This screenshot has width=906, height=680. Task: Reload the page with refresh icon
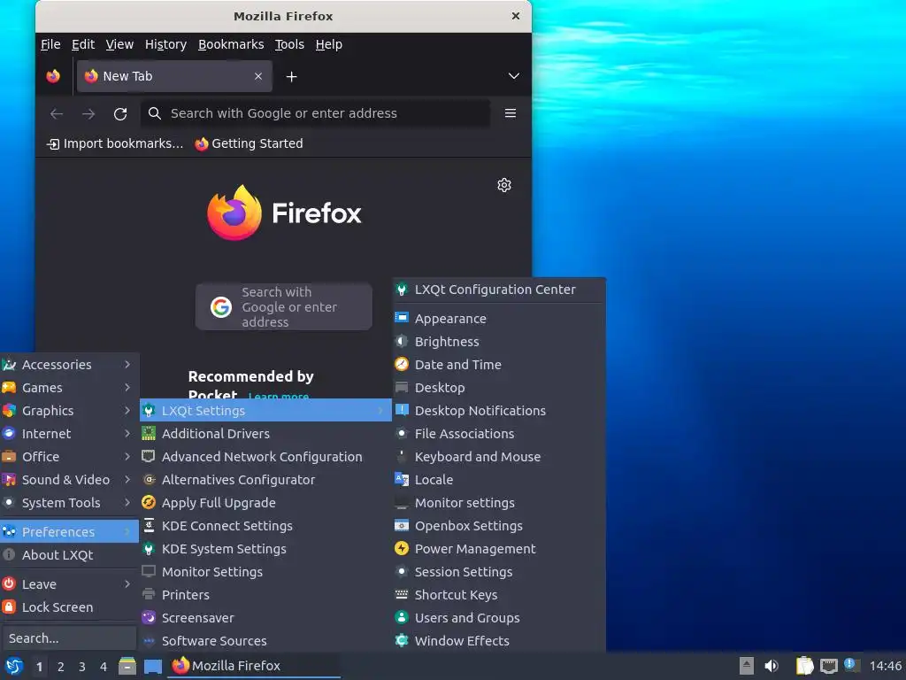(120, 114)
